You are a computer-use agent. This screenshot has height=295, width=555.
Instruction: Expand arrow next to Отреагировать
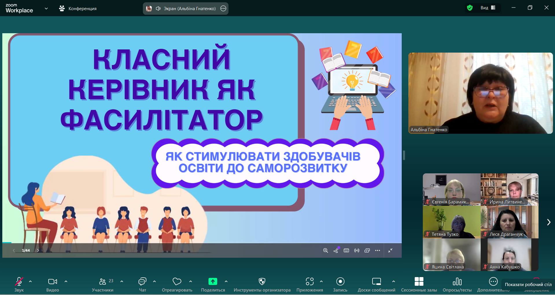coord(191,281)
